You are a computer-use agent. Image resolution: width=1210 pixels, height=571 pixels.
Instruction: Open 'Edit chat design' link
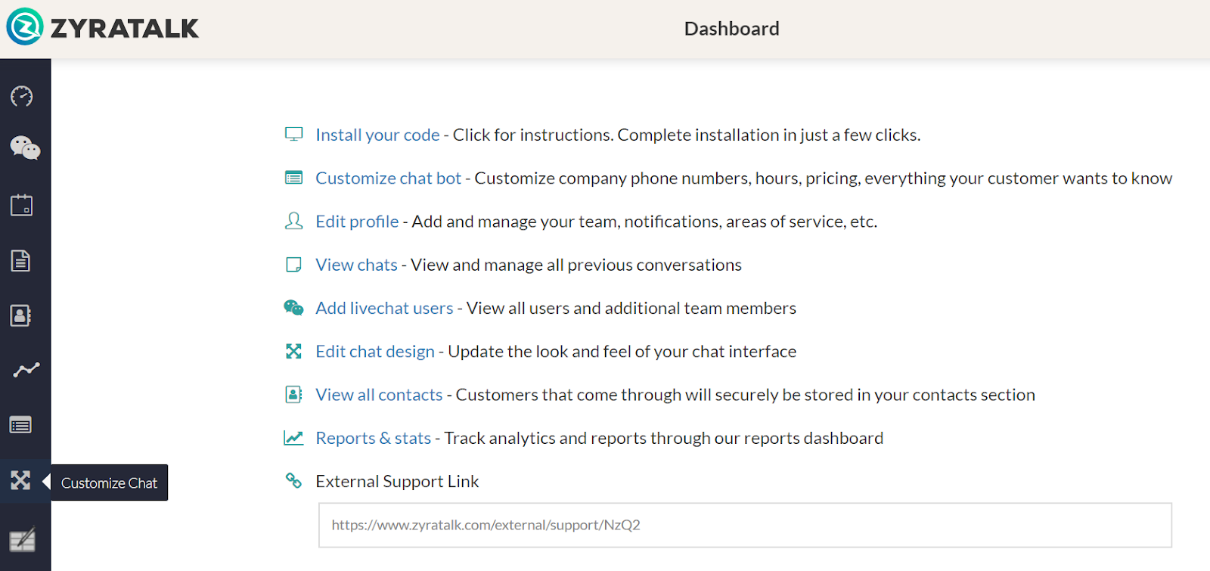coord(375,352)
